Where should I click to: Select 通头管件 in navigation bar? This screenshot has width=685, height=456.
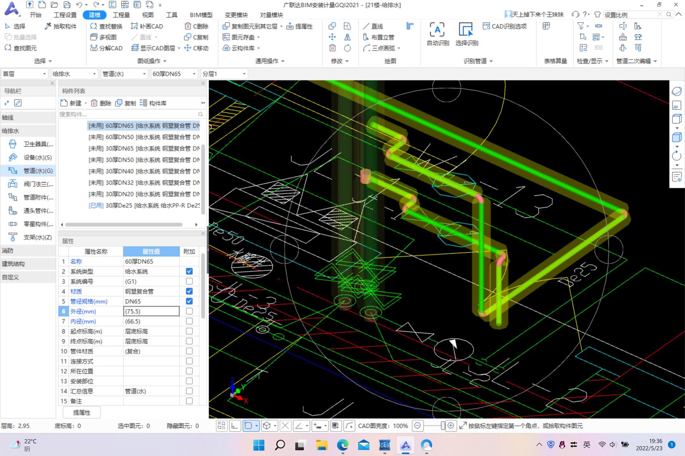(x=30, y=211)
